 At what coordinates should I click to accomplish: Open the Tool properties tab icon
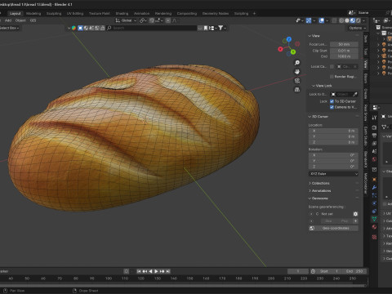pyautogui.click(x=374, y=118)
